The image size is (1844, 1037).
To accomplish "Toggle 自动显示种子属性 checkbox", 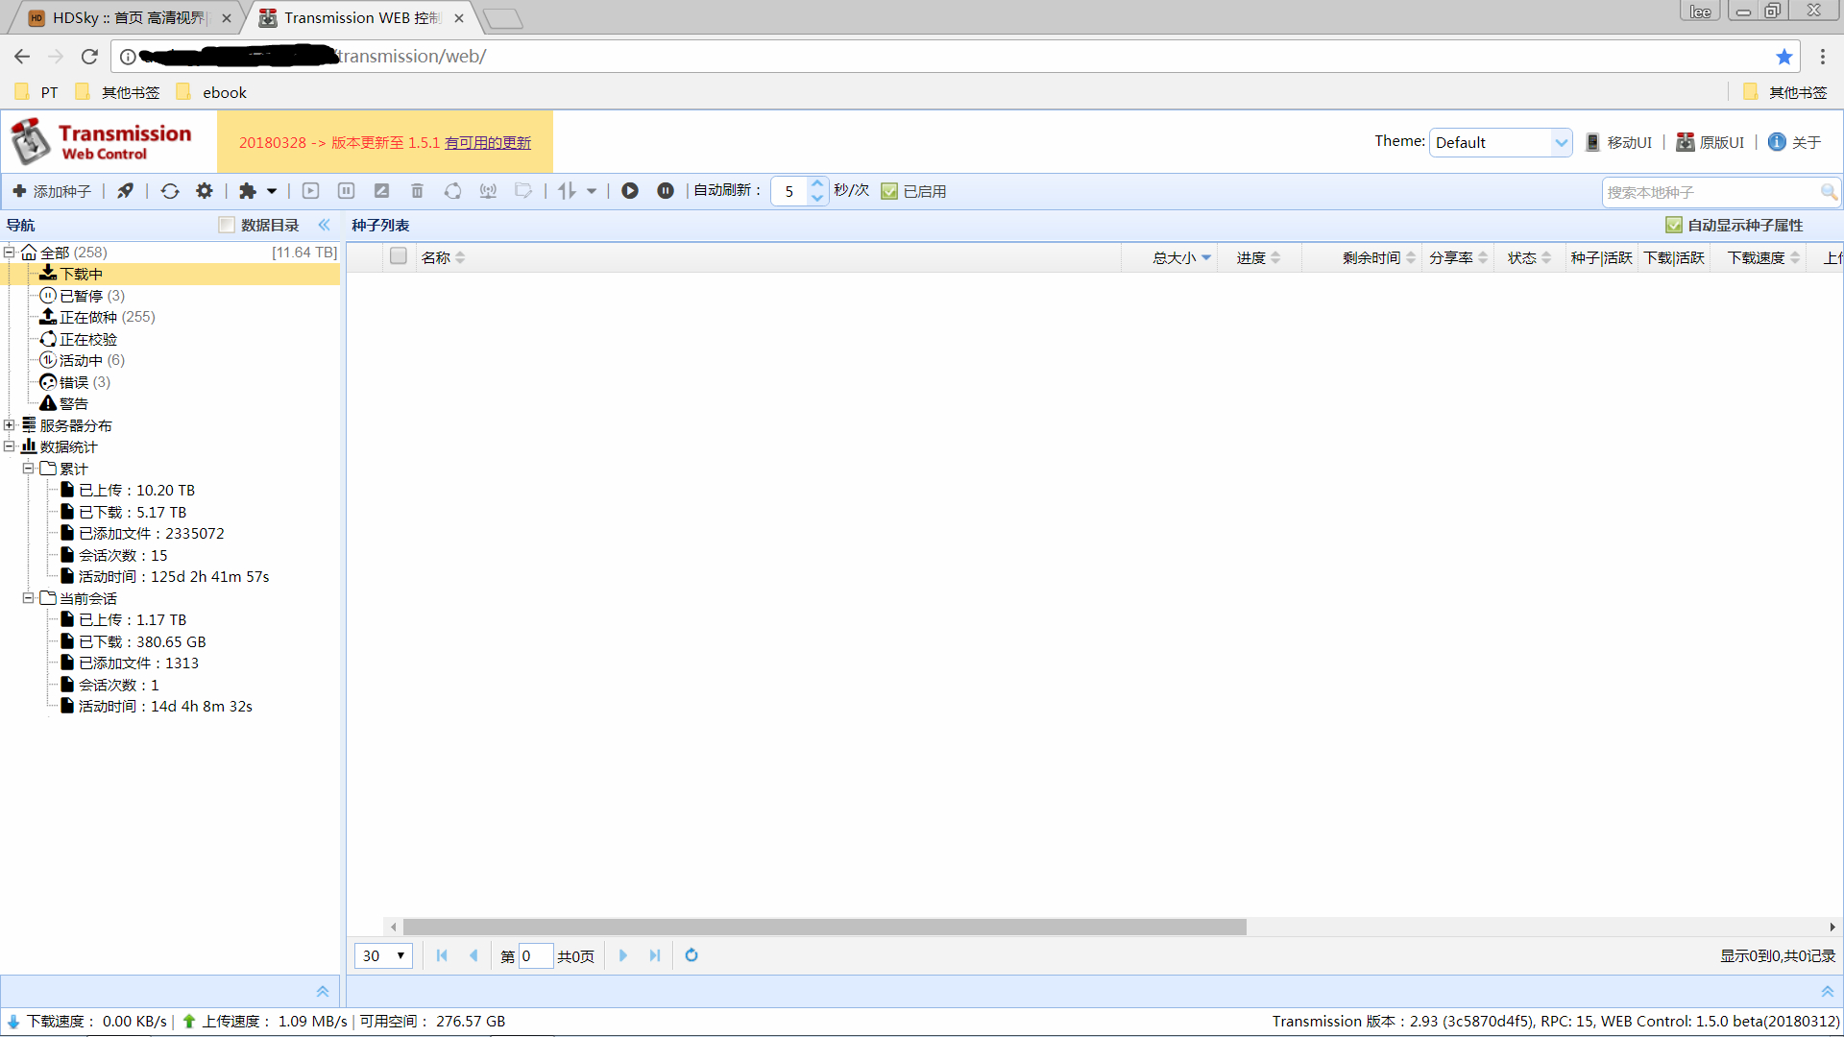I will pos(1674,225).
